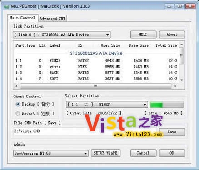The width and height of the screenshot is (199, 170).
Task: Select the Backup radio button
Action: 18,104
